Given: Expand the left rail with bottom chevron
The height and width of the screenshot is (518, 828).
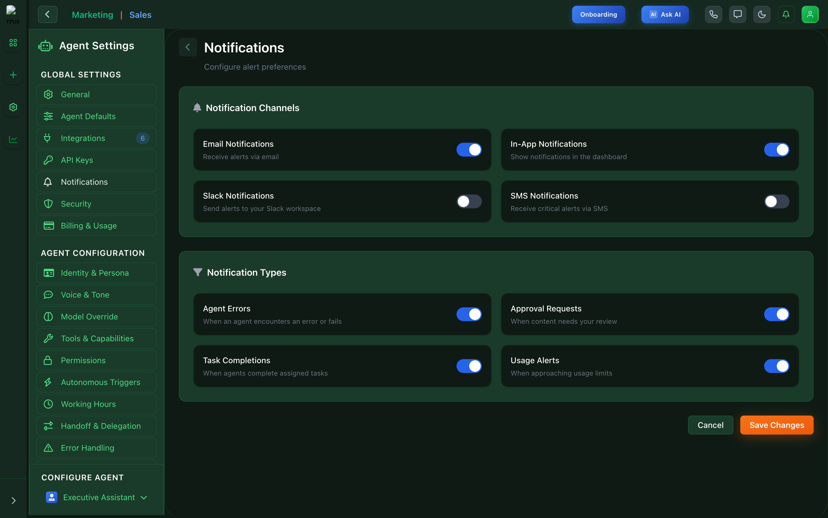Looking at the screenshot, I should coord(13,500).
